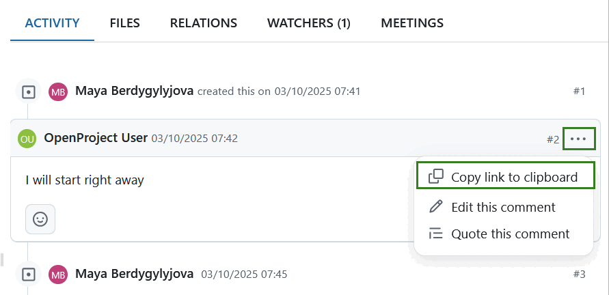Open the emoji reaction picker on the comment
The width and height of the screenshot is (609, 295).
point(40,219)
